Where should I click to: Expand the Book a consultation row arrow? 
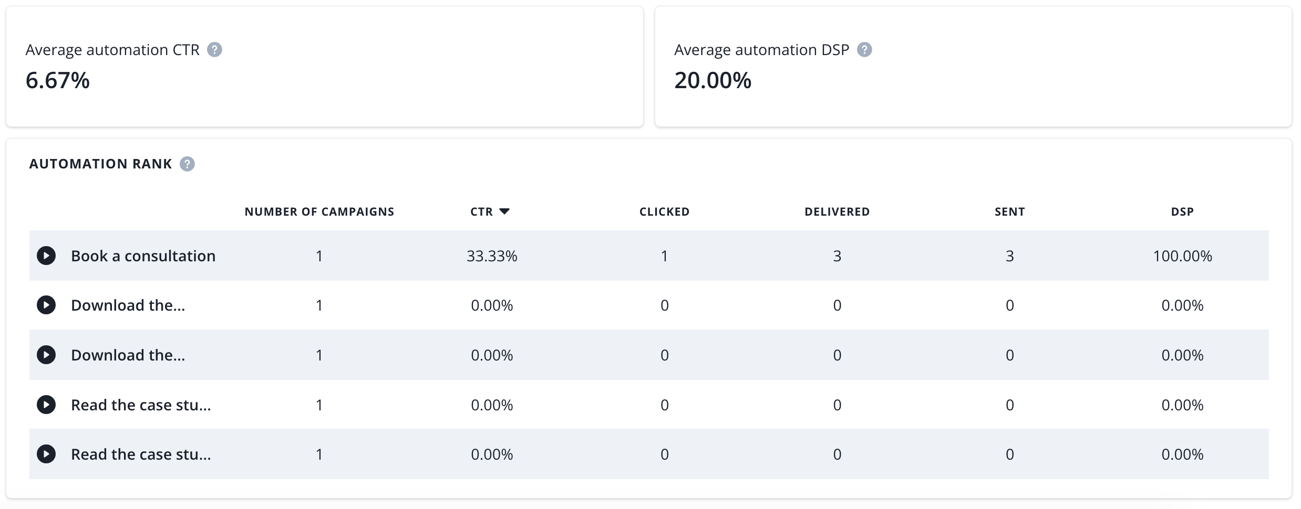coord(46,256)
